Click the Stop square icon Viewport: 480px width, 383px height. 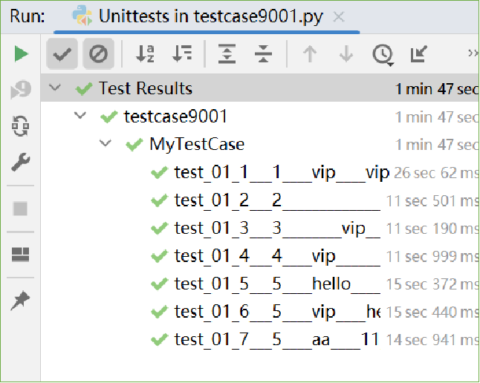(x=21, y=209)
